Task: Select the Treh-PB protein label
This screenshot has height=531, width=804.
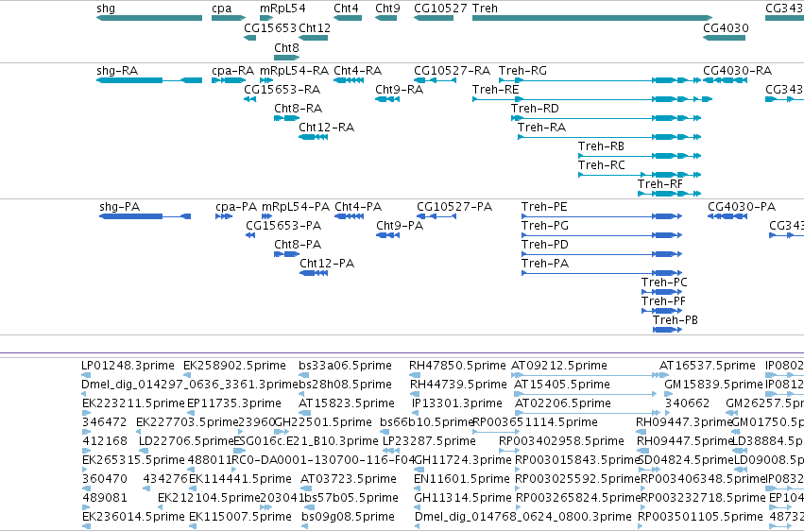Action: [x=675, y=320]
